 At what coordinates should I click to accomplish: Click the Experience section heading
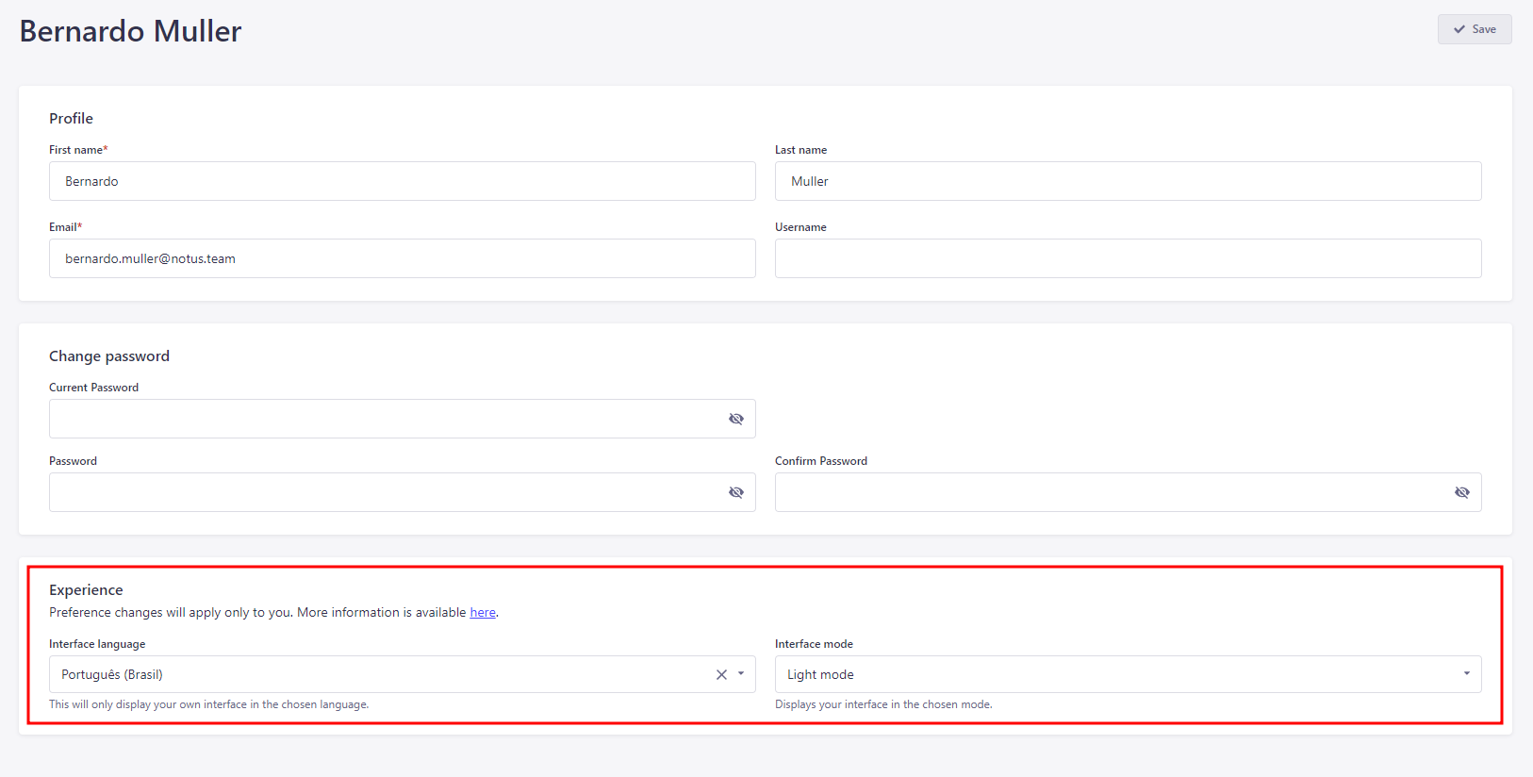86,589
